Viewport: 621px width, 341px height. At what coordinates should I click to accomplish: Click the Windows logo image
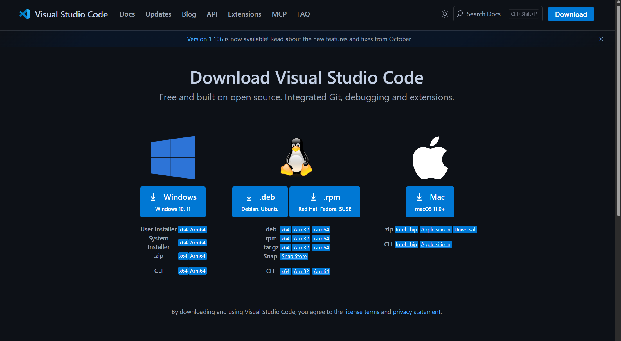(173, 158)
